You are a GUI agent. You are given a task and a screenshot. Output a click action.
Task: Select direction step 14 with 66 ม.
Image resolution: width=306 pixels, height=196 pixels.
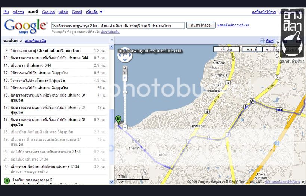pyautogui.click(x=55, y=88)
